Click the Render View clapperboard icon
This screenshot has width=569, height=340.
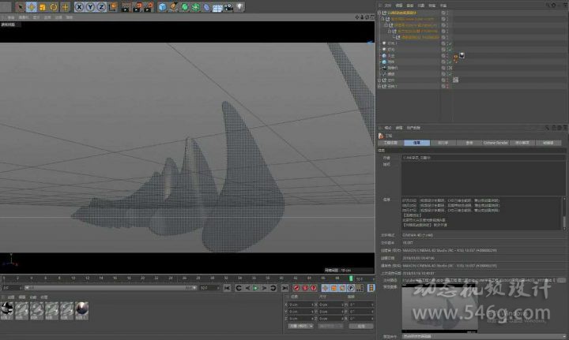pyautogui.click(x=126, y=7)
